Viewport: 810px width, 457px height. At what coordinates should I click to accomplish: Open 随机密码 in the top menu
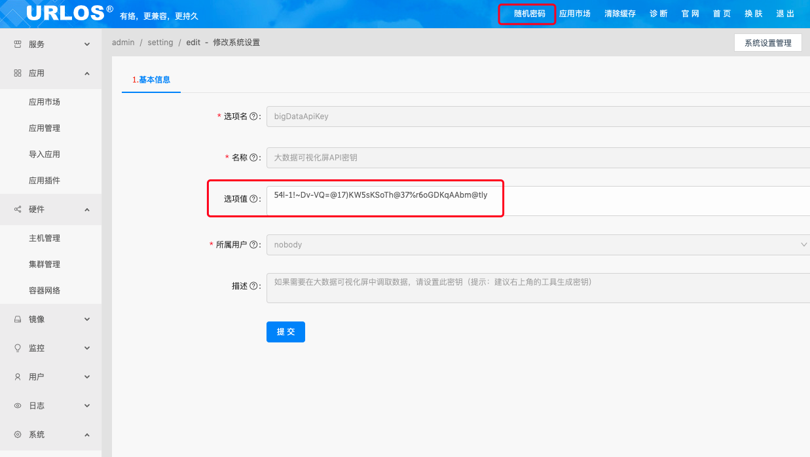tap(529, 14)
